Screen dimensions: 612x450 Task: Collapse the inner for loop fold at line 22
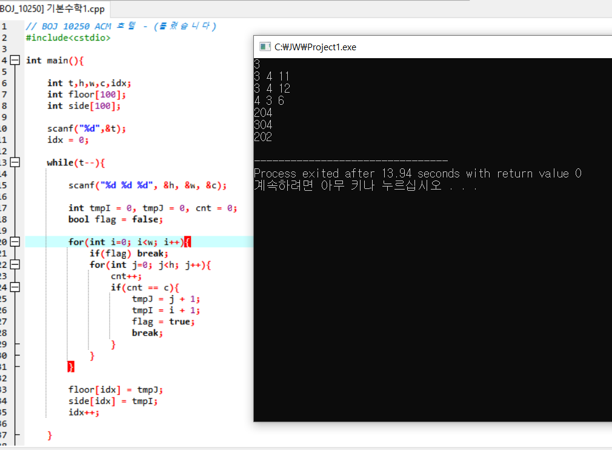click(x=15, y=265)
